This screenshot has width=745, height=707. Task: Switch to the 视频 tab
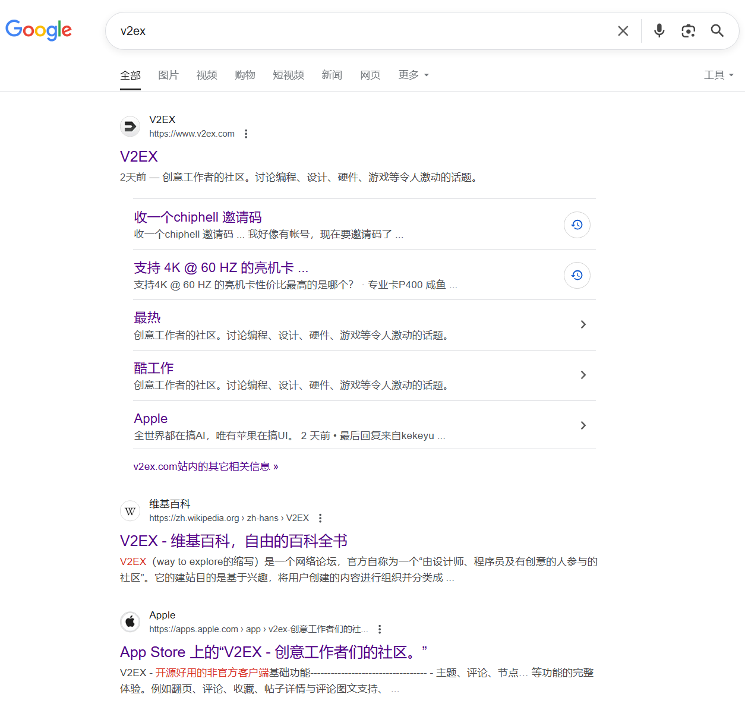pos(207,75)
